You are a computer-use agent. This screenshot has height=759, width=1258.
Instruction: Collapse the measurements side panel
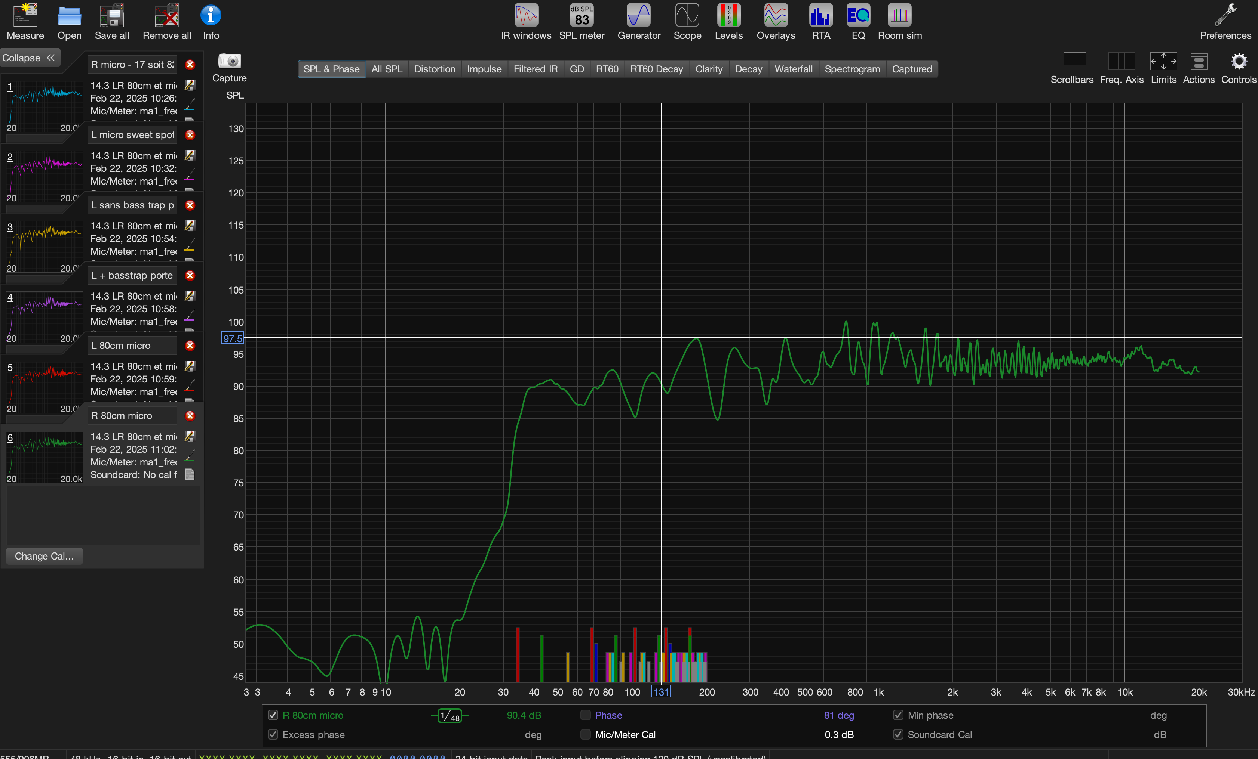point(30,58)
